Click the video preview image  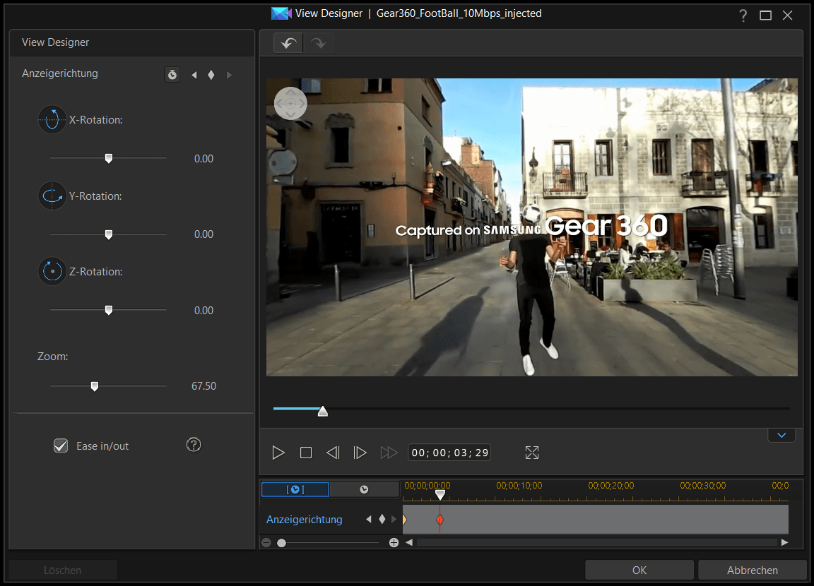pyautogui.click(x=531, y=227)
